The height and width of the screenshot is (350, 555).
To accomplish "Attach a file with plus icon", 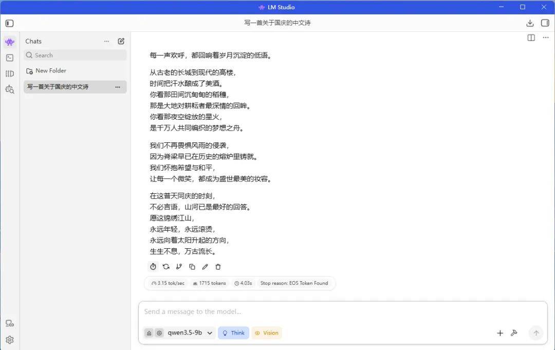I will pyautogui.click(x=500, y=333).
